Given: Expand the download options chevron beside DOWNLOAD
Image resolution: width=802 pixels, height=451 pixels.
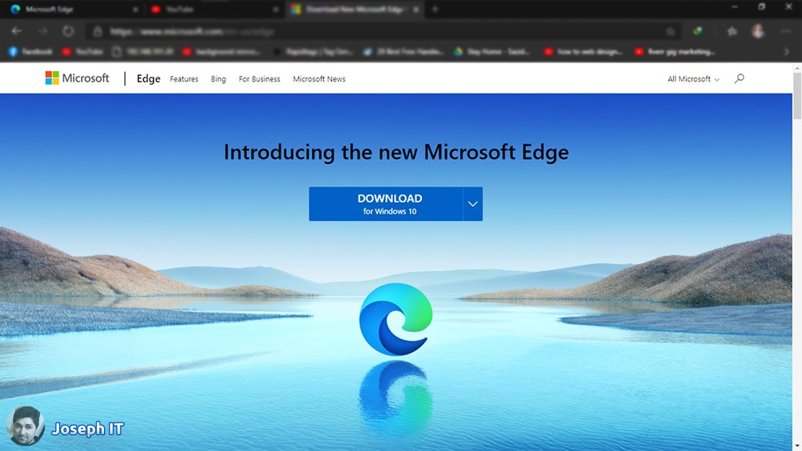Looking at the screenshot, I should point(473,204).
